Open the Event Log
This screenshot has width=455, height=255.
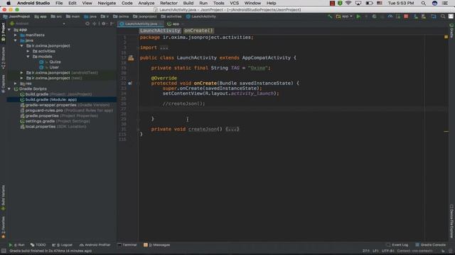(x=397, y=245)
